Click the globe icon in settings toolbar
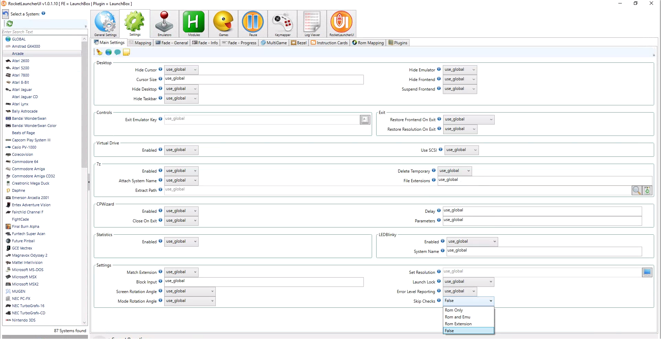Image resolution: width=661 pixels, height=339 pixels. [x=109, y=52]
